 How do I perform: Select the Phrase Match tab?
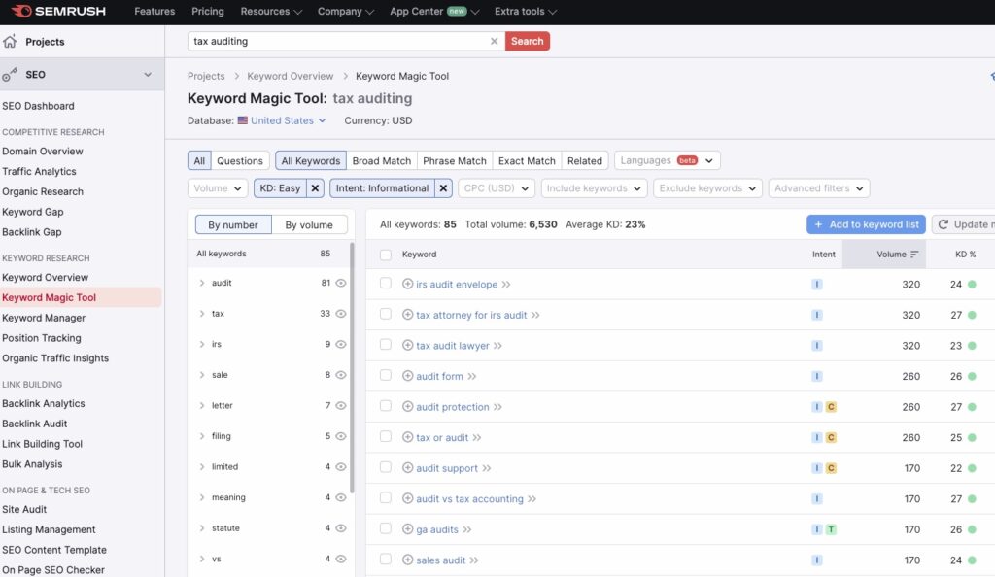pyautogui.click(x=455, y=161)
